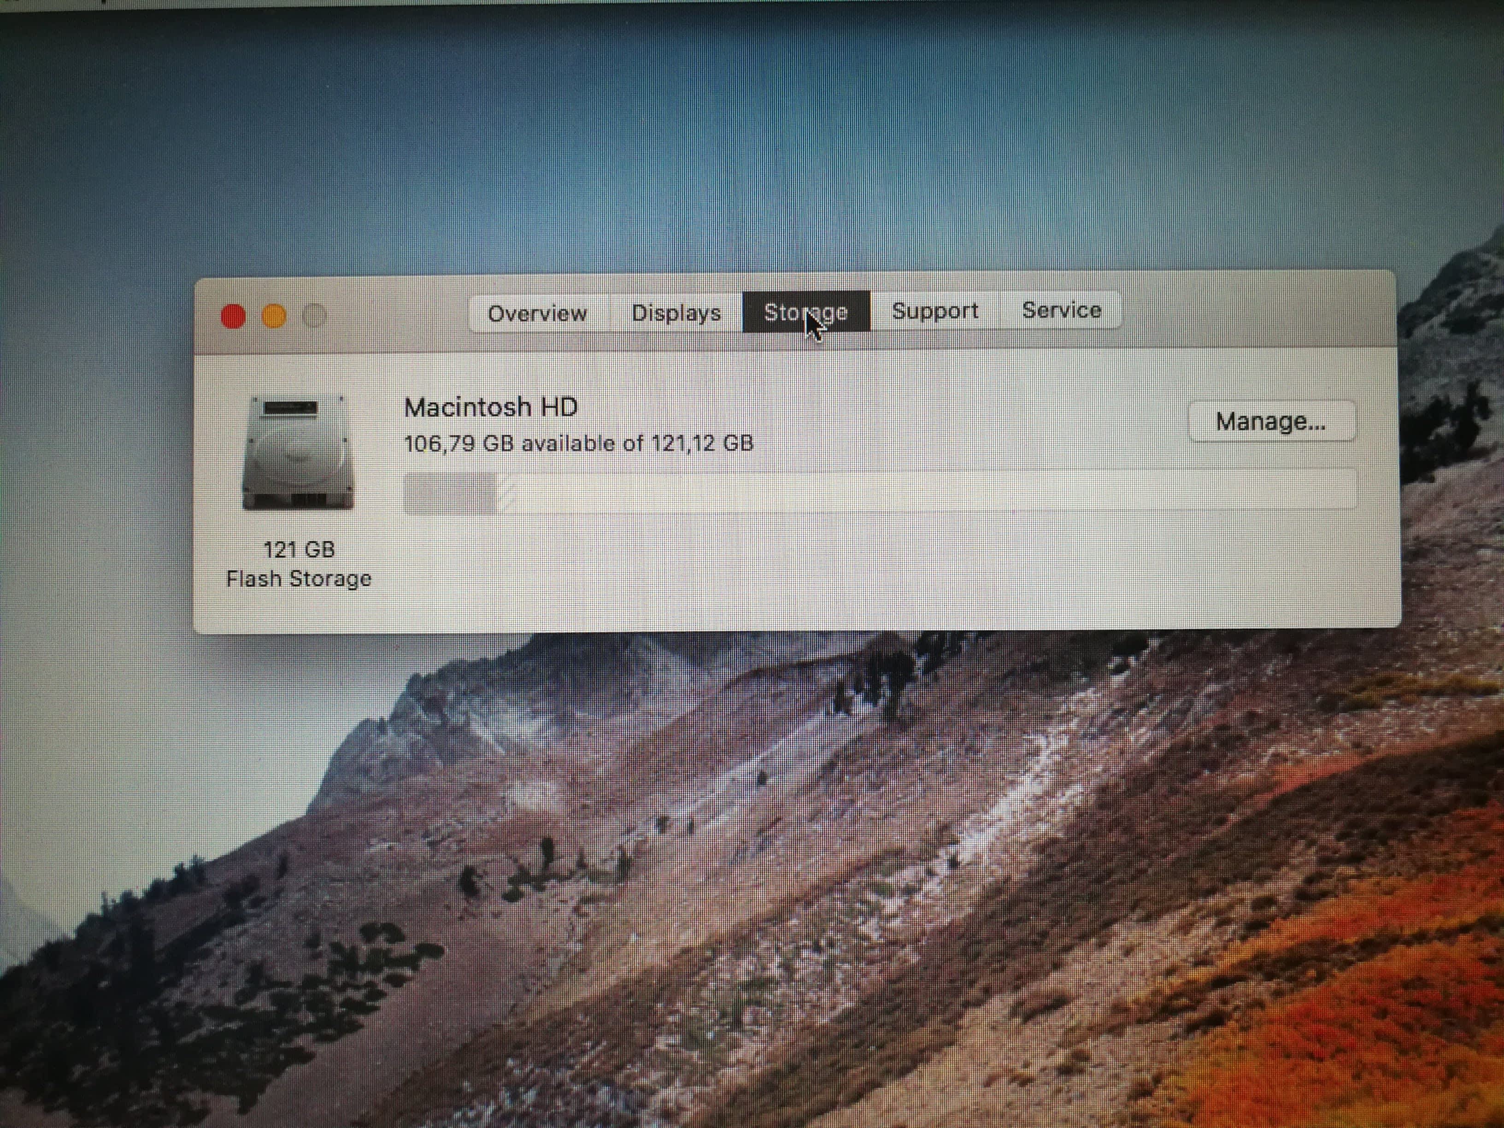Close the window with red button

pos(233,316)
